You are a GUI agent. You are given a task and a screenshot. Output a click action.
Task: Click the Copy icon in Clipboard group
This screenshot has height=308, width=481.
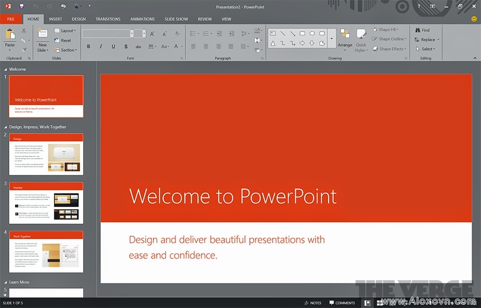point(23,40)
